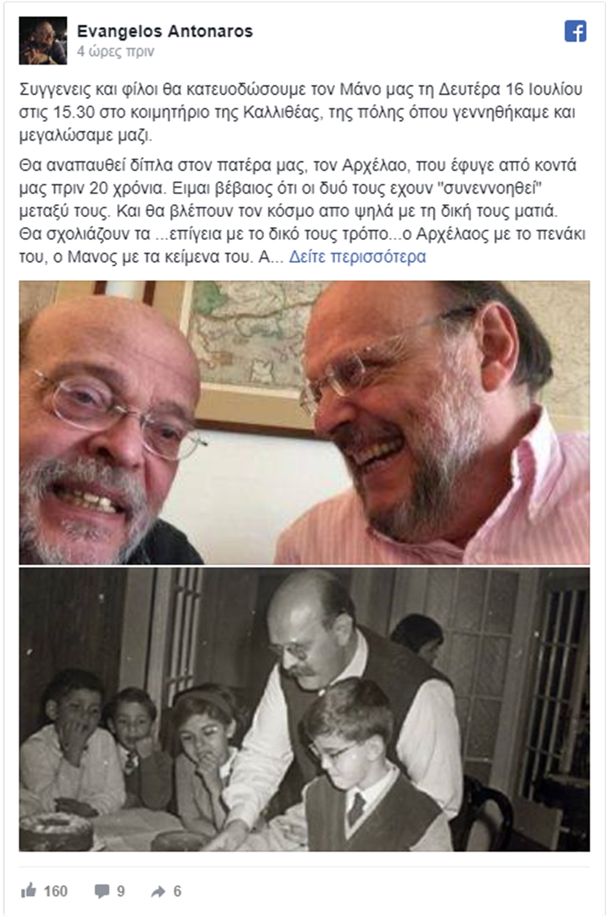Click the cake in the black-and-white photo

55,831
